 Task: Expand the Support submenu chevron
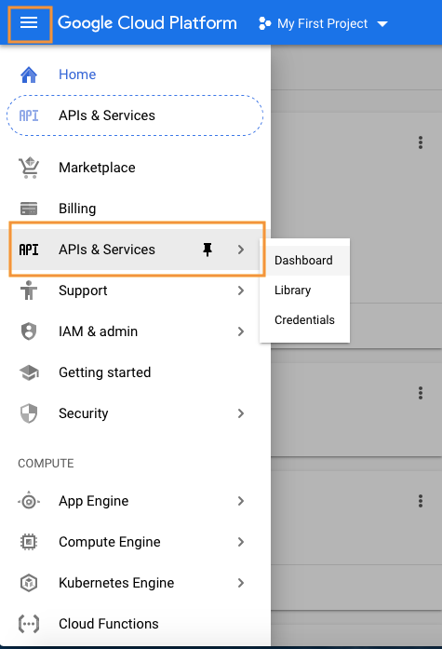pos(241,291)
